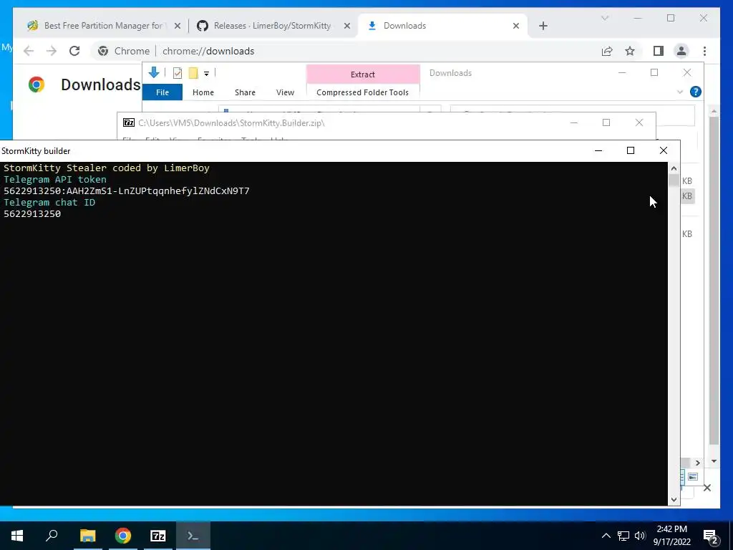Screen dimensions: 733x550
Task: Open Chrome from the taskbar
Action: pos(123,536)
